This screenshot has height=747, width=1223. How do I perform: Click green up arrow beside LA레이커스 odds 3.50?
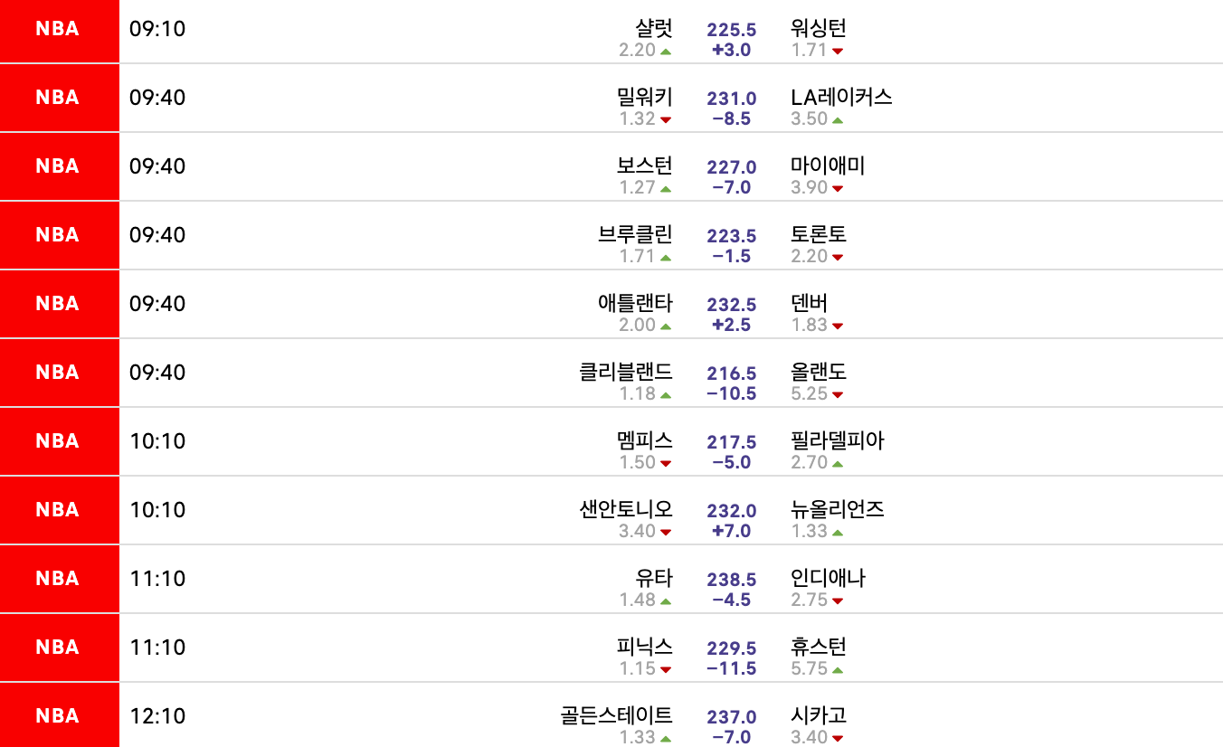click(x=838, y=120)
